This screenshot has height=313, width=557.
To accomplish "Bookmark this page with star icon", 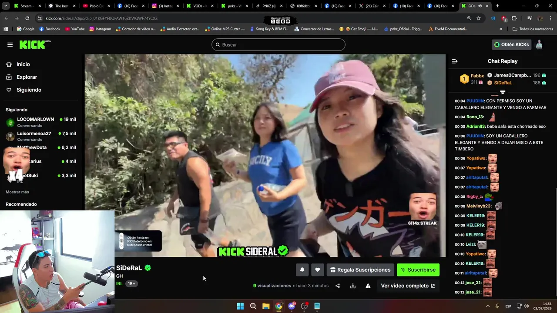I will tap(479, 18).
